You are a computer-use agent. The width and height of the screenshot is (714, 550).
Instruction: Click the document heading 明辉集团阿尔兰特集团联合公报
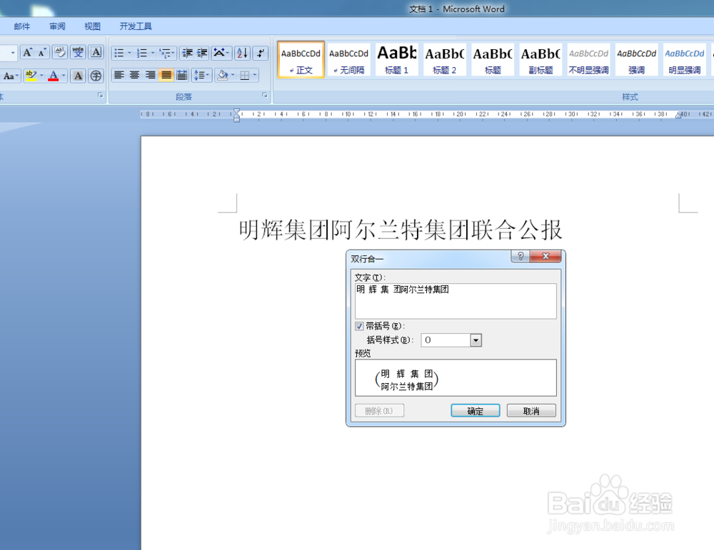pyautogui.click(x=401, y=230)
